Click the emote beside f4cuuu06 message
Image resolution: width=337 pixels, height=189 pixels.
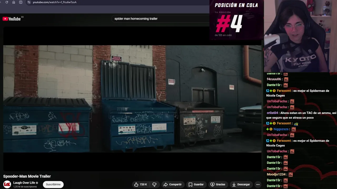coord(286,79)
